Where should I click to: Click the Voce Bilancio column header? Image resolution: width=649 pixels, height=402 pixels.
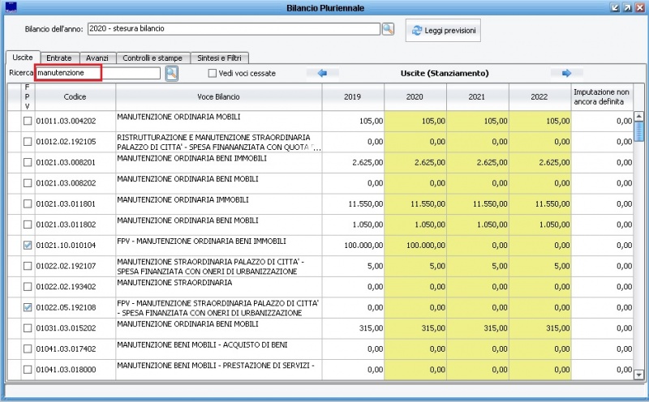218,97
